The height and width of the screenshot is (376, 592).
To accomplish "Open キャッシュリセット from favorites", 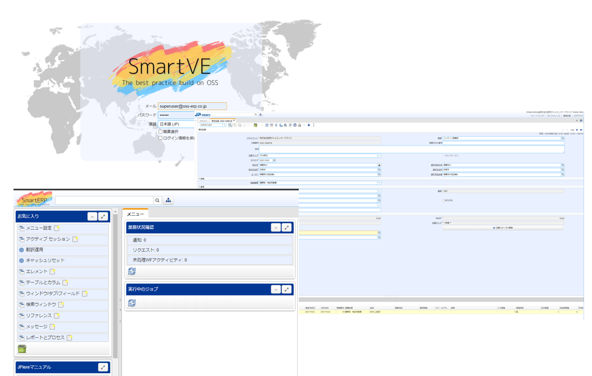I will [45, 261].
